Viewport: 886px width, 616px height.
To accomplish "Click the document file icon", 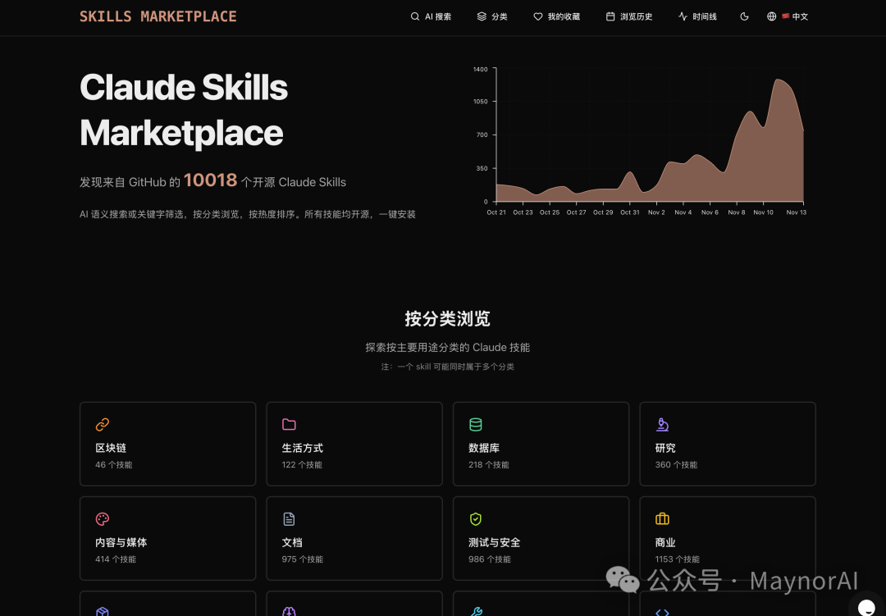I will click(x=289, y=518).
